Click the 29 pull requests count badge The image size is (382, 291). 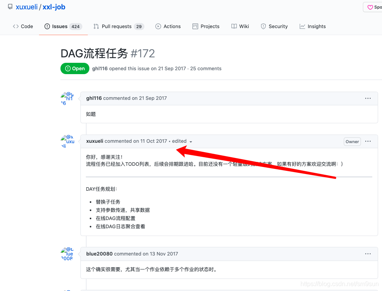(139, 27)
